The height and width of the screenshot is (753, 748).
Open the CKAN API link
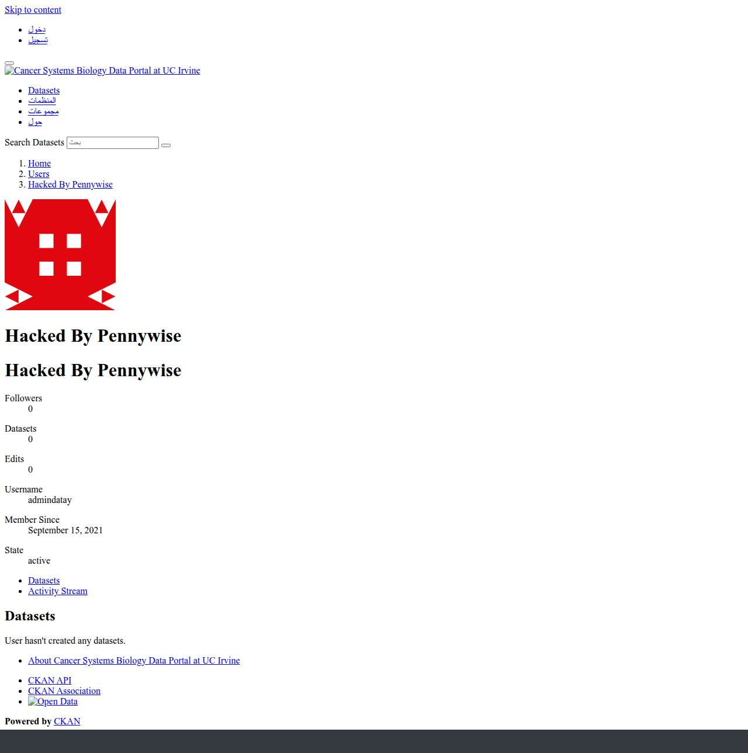pyautogui.click(x=50, y=681)
